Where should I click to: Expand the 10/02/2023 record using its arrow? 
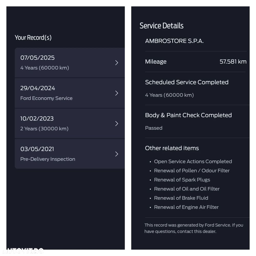[116, 124]
